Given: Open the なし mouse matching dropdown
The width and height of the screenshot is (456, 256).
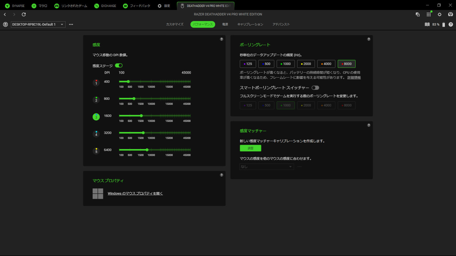Looking at the screenshot, I should click(x=267, y=166).
